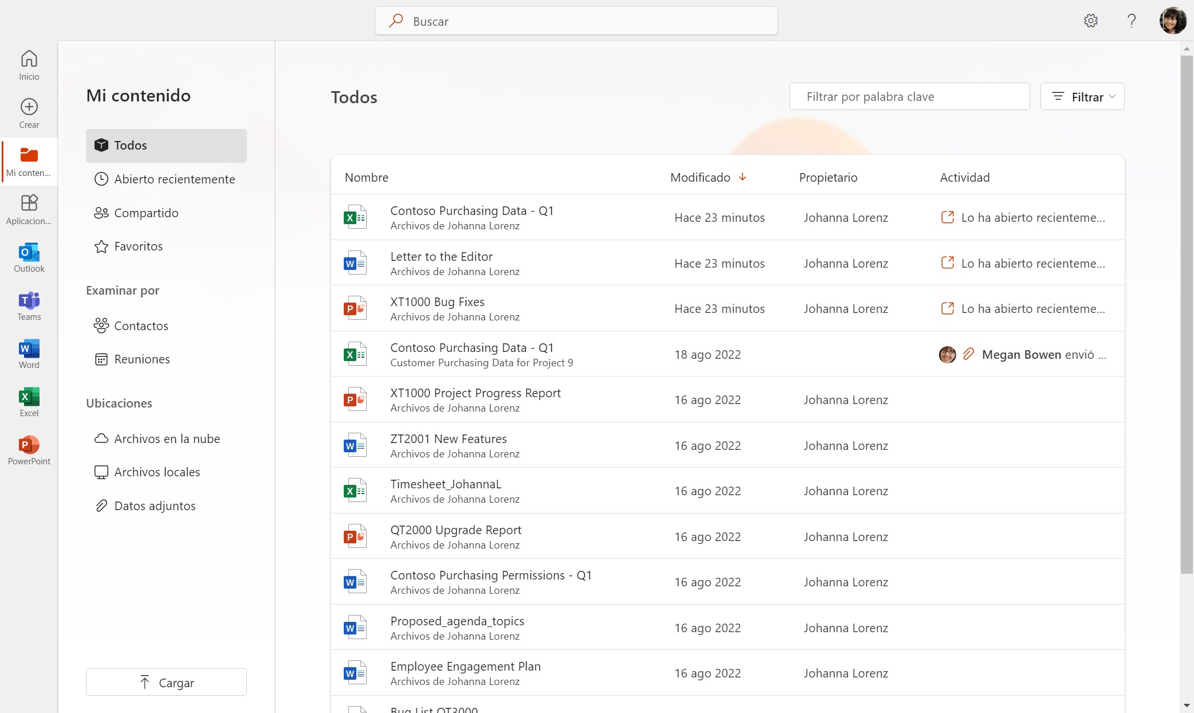Click the Cargar upload button

[x=166, y=682]
